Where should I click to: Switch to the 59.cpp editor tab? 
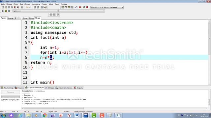tap(25, 18)
